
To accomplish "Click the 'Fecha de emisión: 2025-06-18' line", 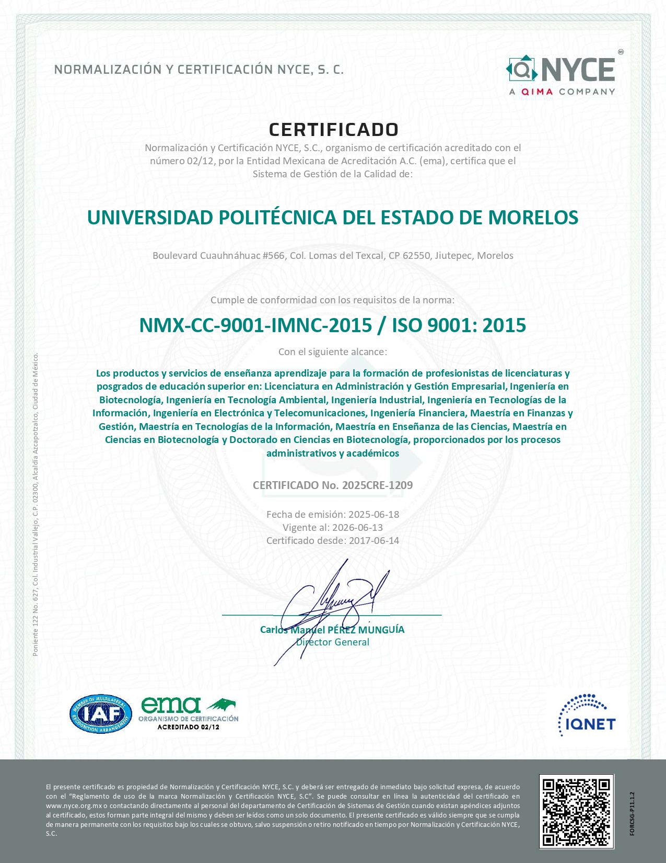I will (x=333, y=514).
